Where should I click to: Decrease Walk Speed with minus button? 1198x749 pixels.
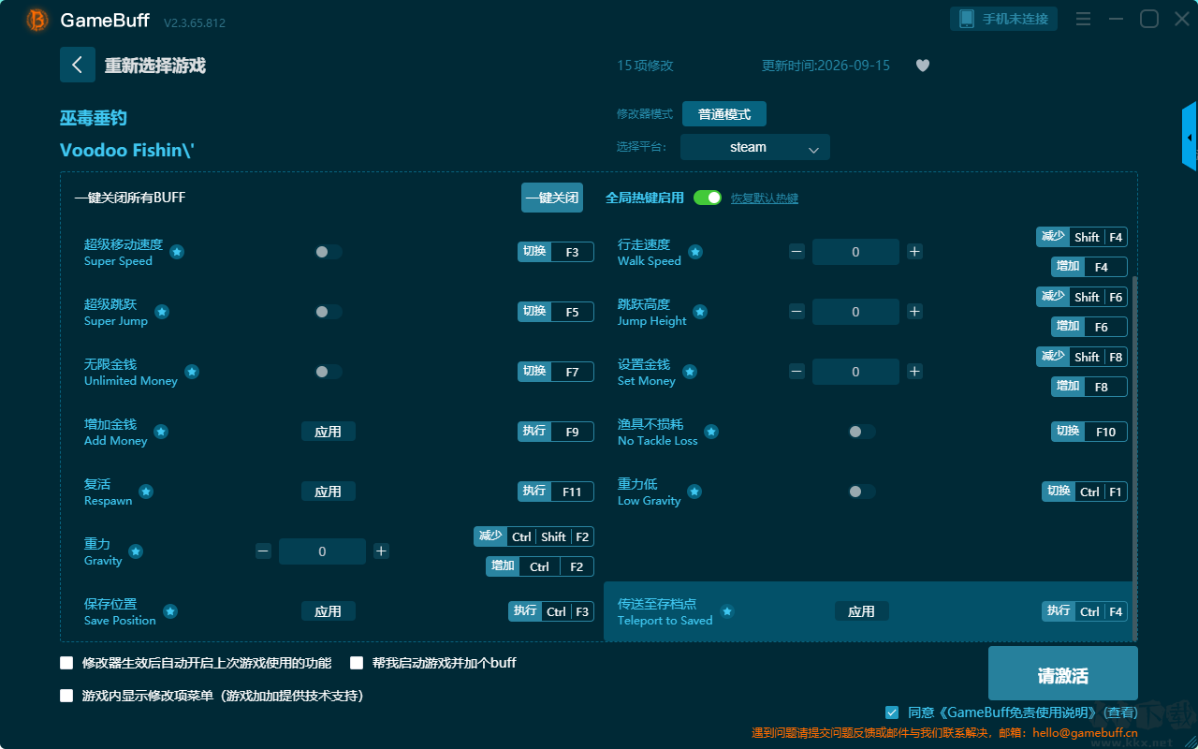[x=796, y=252]
